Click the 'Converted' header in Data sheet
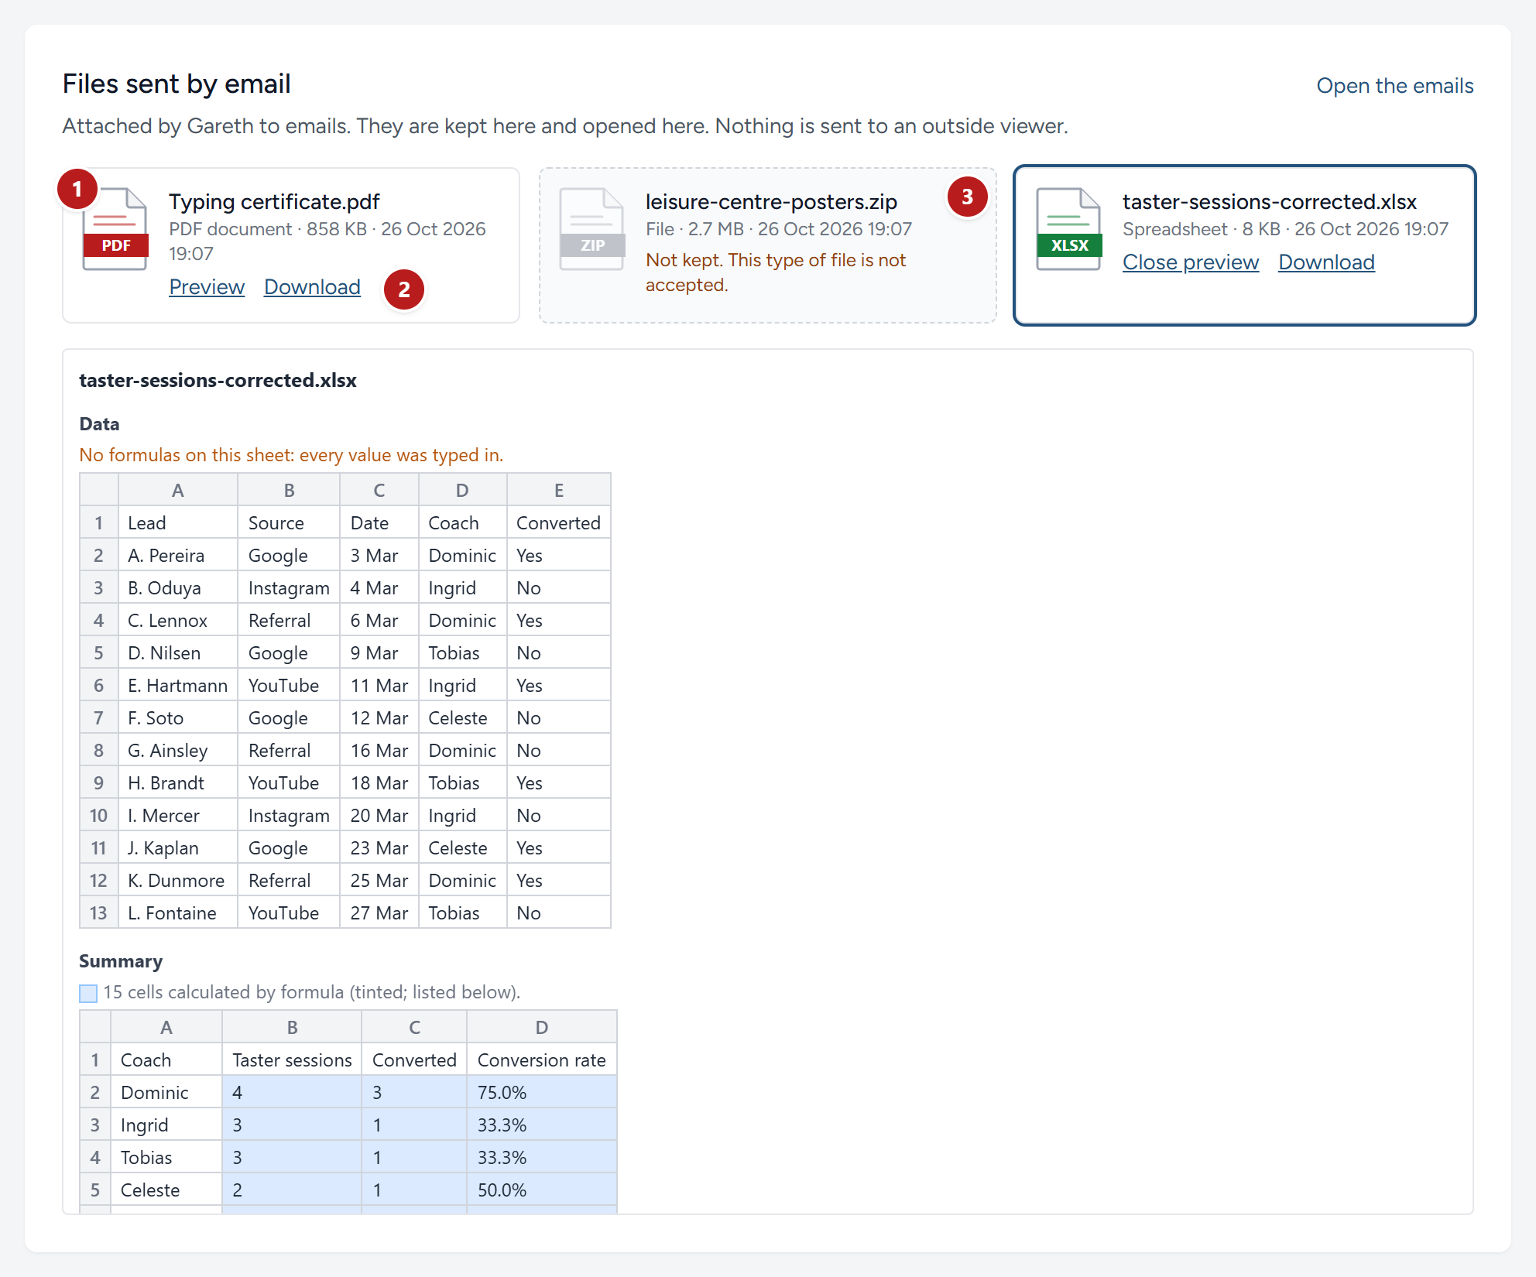The image size is (1536, 1277). [x=559, y=523]
